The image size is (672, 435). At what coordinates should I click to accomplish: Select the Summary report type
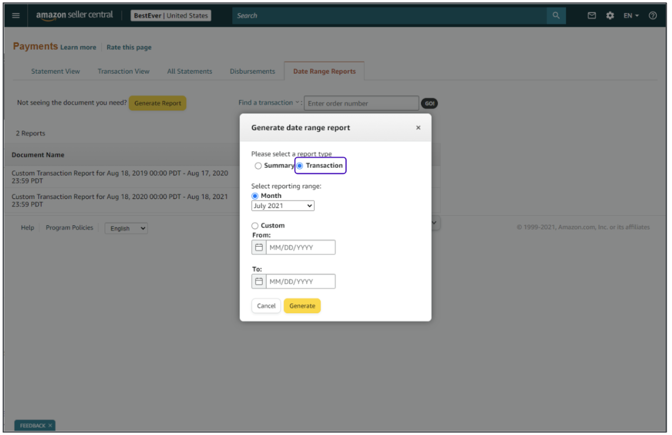(258, 166)
